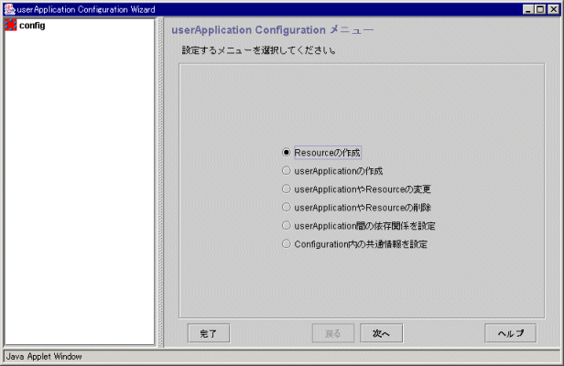Close the Configuration Wizard window

pos(553,9)
